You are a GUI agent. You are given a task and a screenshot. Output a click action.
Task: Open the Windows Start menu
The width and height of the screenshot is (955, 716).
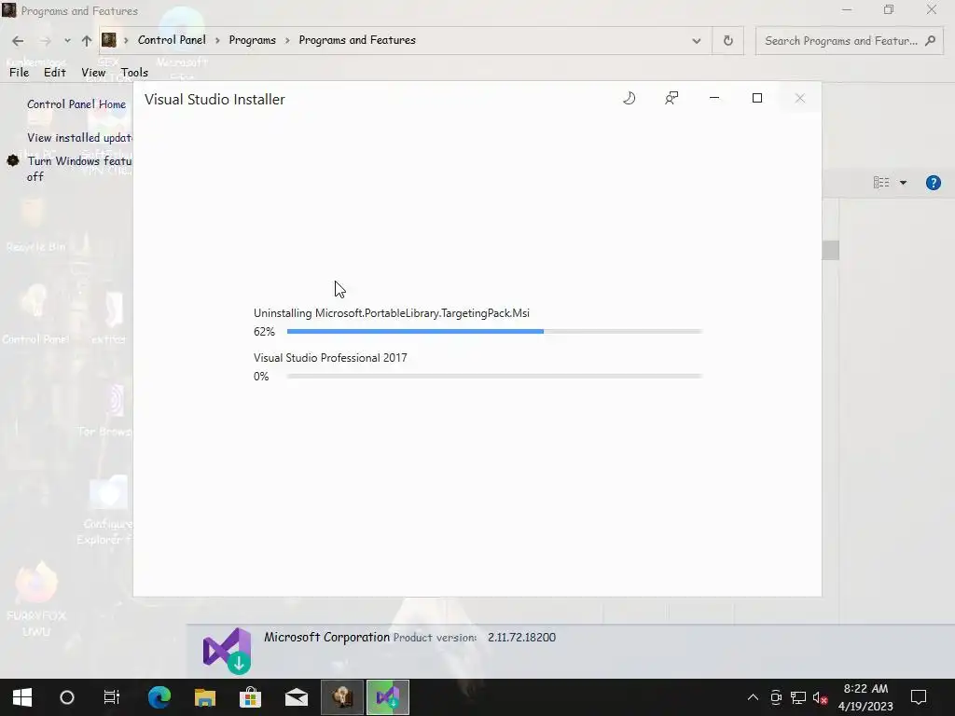(22, 697)
